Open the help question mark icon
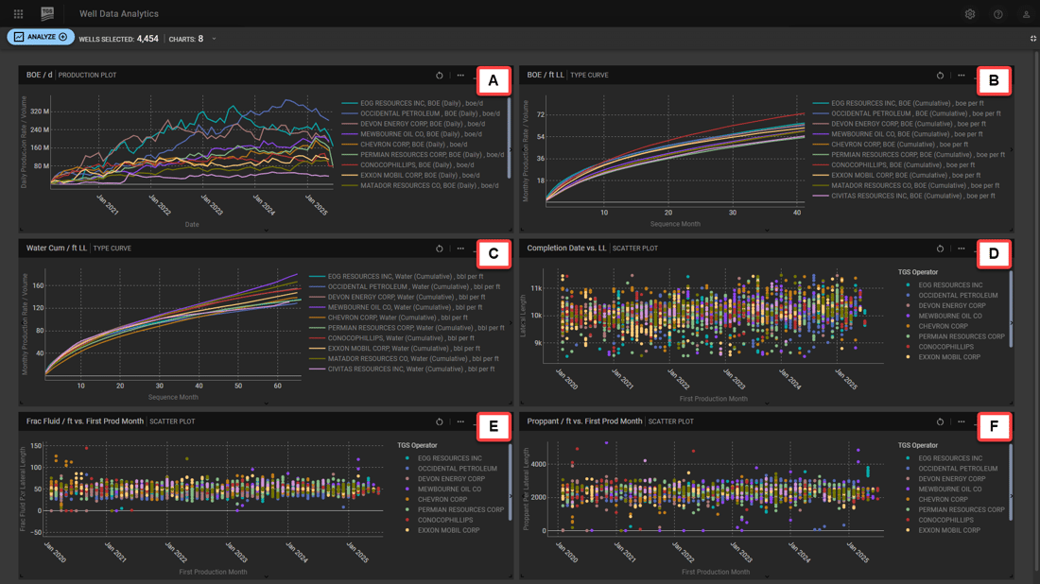1040x584 pixels. pos(997,14)
